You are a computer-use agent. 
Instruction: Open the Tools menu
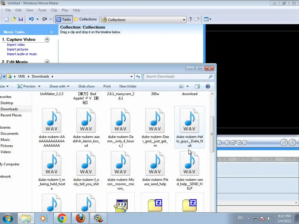tap(42, 10)
